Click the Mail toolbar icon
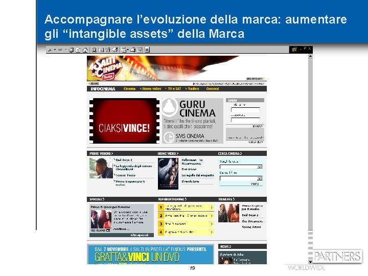This screenshot has height=276, width=368. tap(124, 50)
